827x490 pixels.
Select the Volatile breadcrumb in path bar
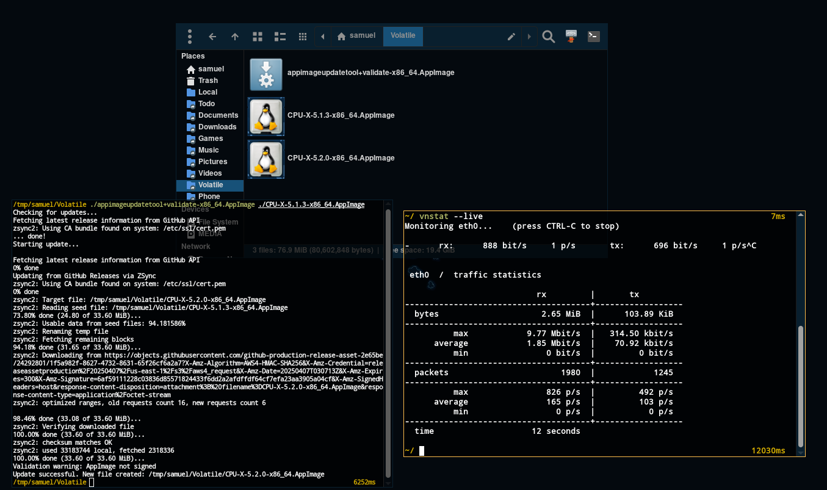tap(403, 36)
